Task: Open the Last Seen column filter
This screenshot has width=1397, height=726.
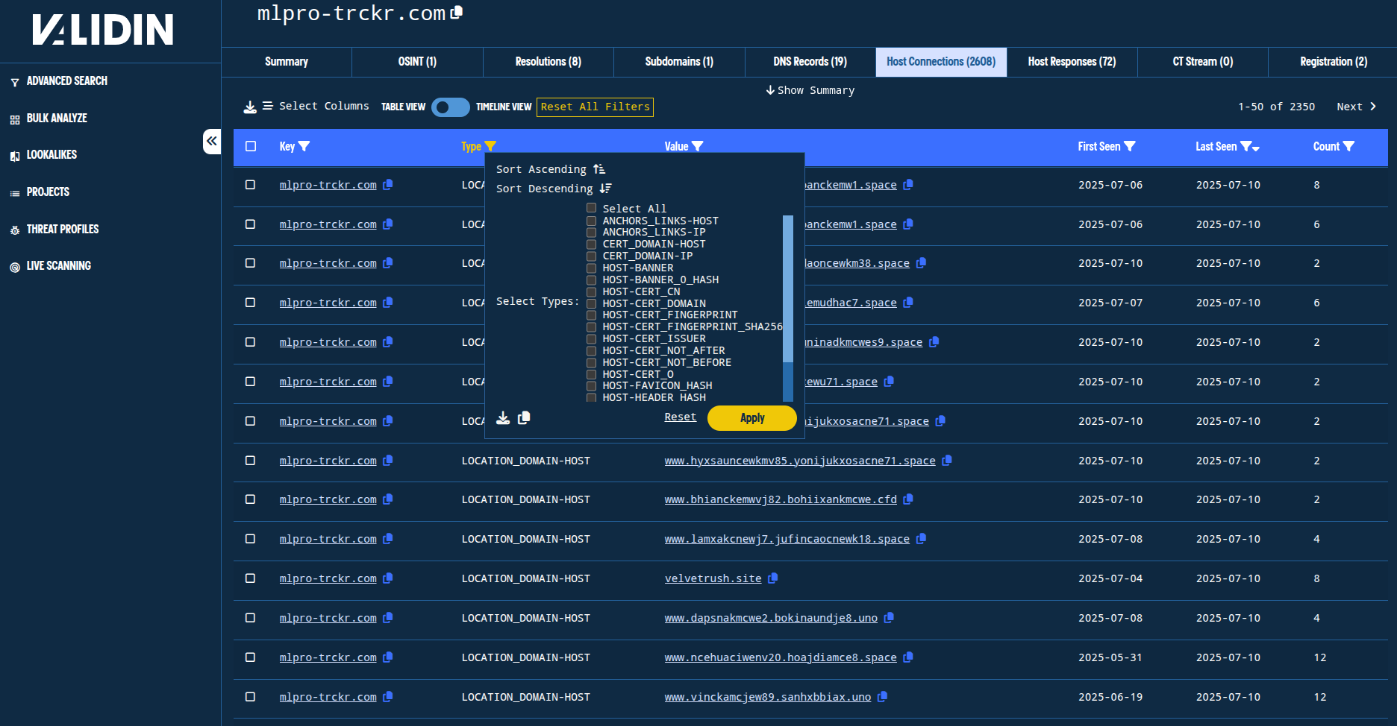Action: tap(1246, 147)
